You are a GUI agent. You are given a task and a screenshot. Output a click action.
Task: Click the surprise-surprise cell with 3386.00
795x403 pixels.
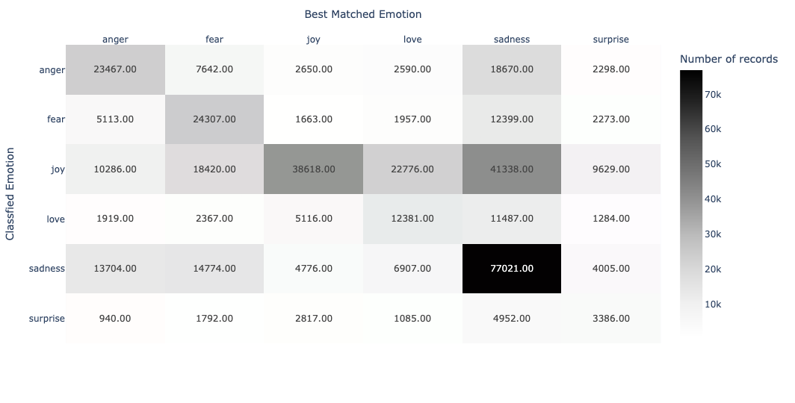[610, 319]
